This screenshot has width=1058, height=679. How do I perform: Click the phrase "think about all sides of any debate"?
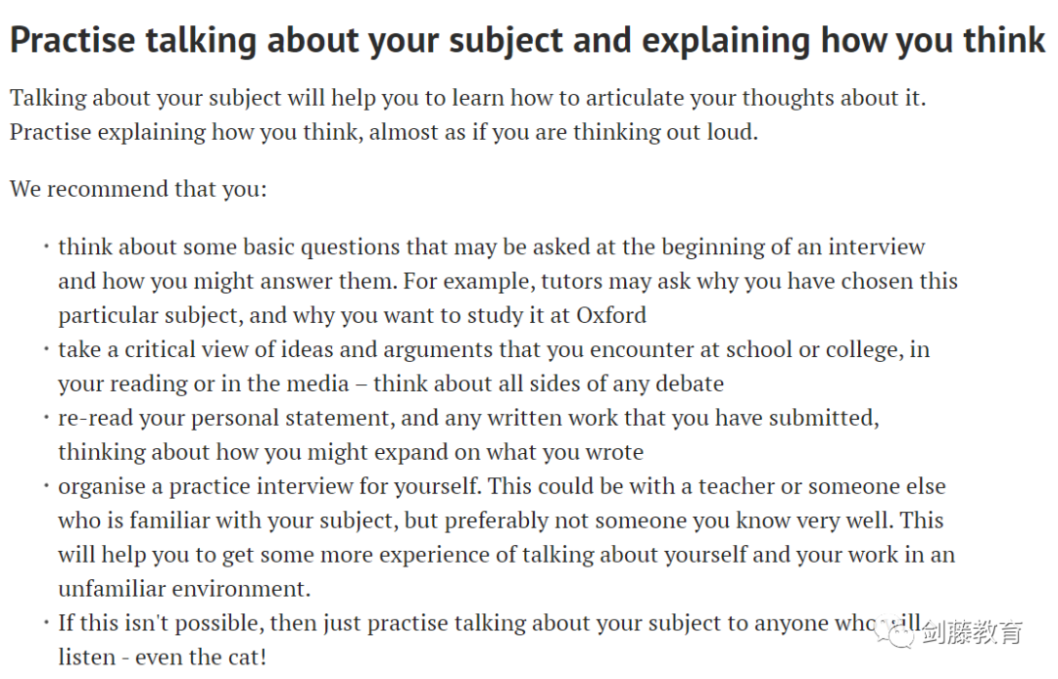coord(549,384)
